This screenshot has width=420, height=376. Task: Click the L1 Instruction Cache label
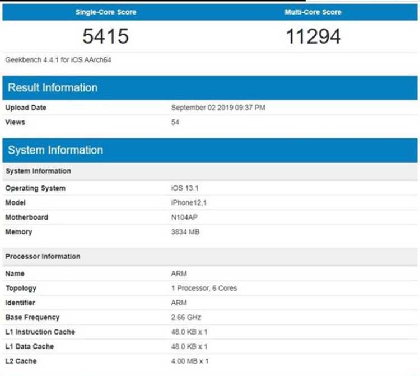(x=40, y=332)
